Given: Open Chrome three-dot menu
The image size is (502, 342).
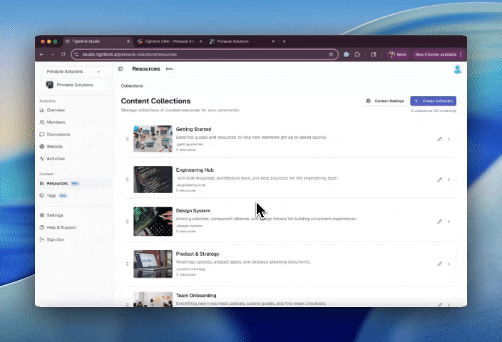Looking at the screenshot, I should coord(461,54).
